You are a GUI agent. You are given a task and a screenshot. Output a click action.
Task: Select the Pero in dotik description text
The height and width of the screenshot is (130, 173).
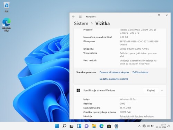(138, 62)
